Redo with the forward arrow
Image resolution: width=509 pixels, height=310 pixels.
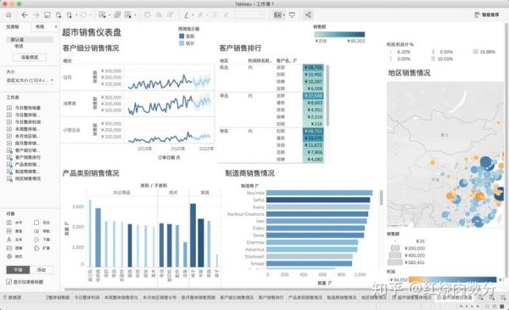(36, 15)
